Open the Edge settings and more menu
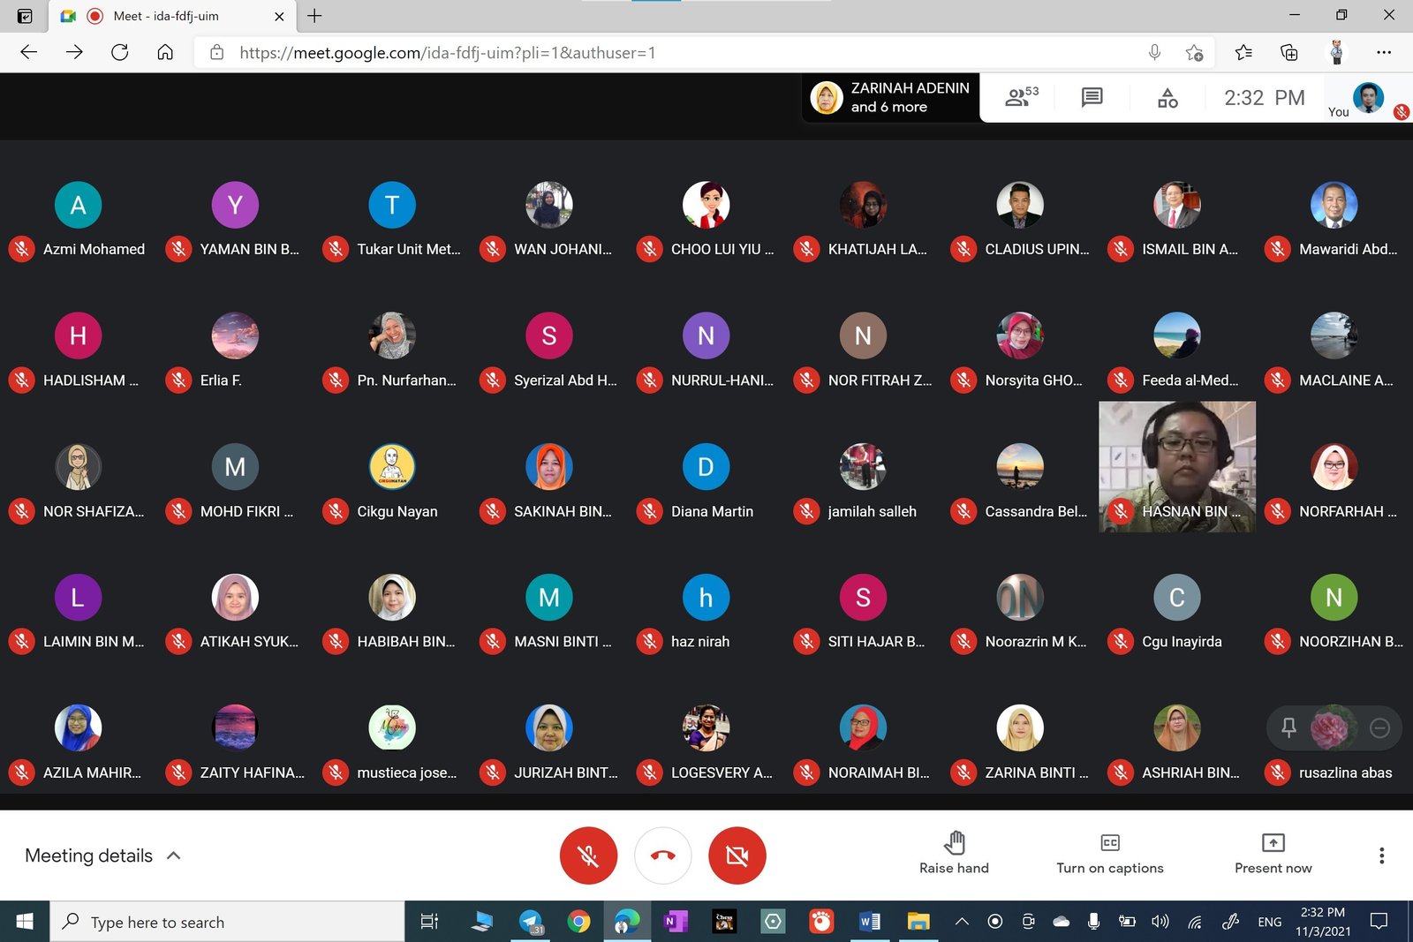This screenshot has height=942, width=1413. (1383, 53)
